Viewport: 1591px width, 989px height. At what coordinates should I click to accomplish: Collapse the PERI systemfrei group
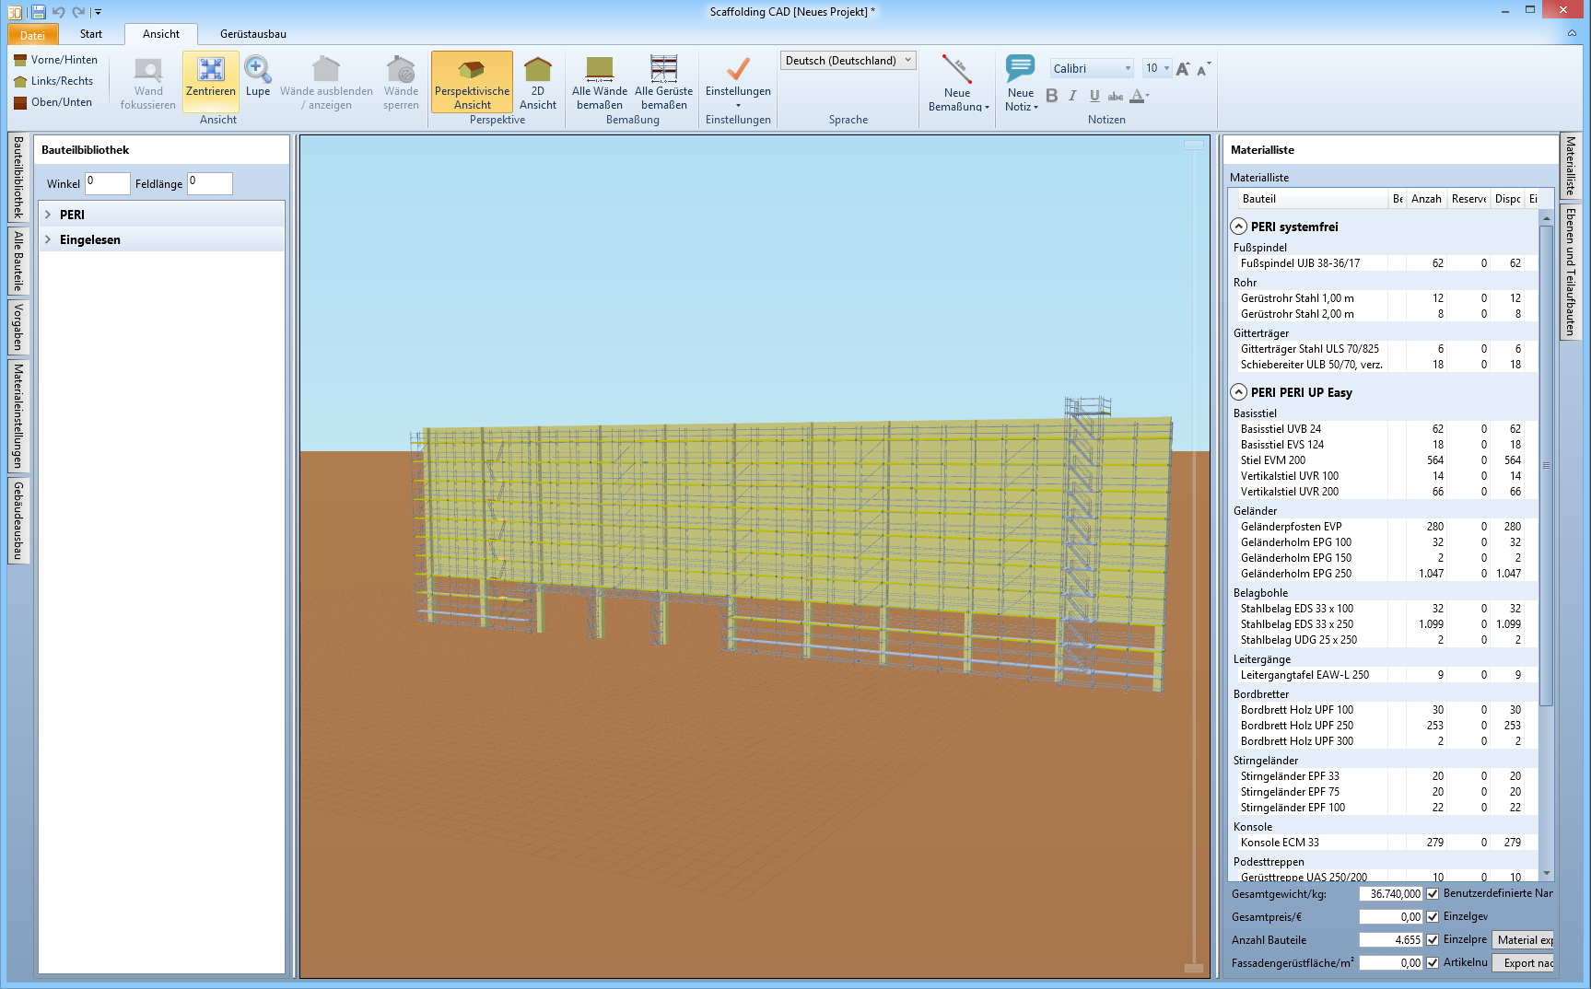tap(1239, 227)
